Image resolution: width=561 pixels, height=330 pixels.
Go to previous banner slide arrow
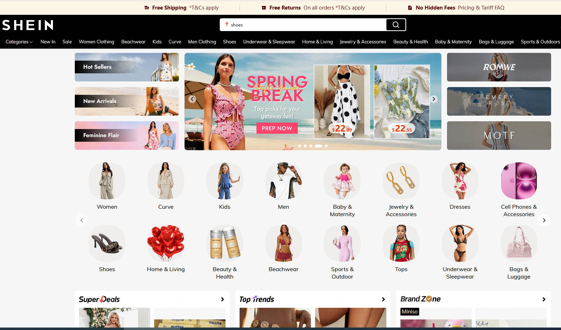pyautogui.click(x=192, y=99)
